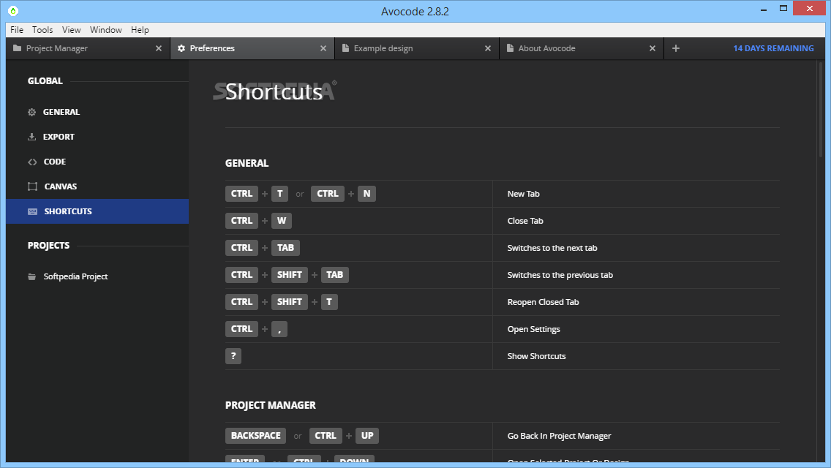Screen dimensions: 831x468
Task: Click the 'New Tab' shortcut description
Action: tap(524, 194)
